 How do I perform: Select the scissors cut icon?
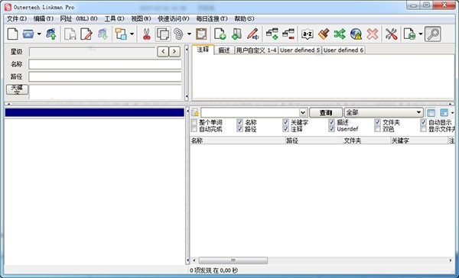tap(146, 34)
